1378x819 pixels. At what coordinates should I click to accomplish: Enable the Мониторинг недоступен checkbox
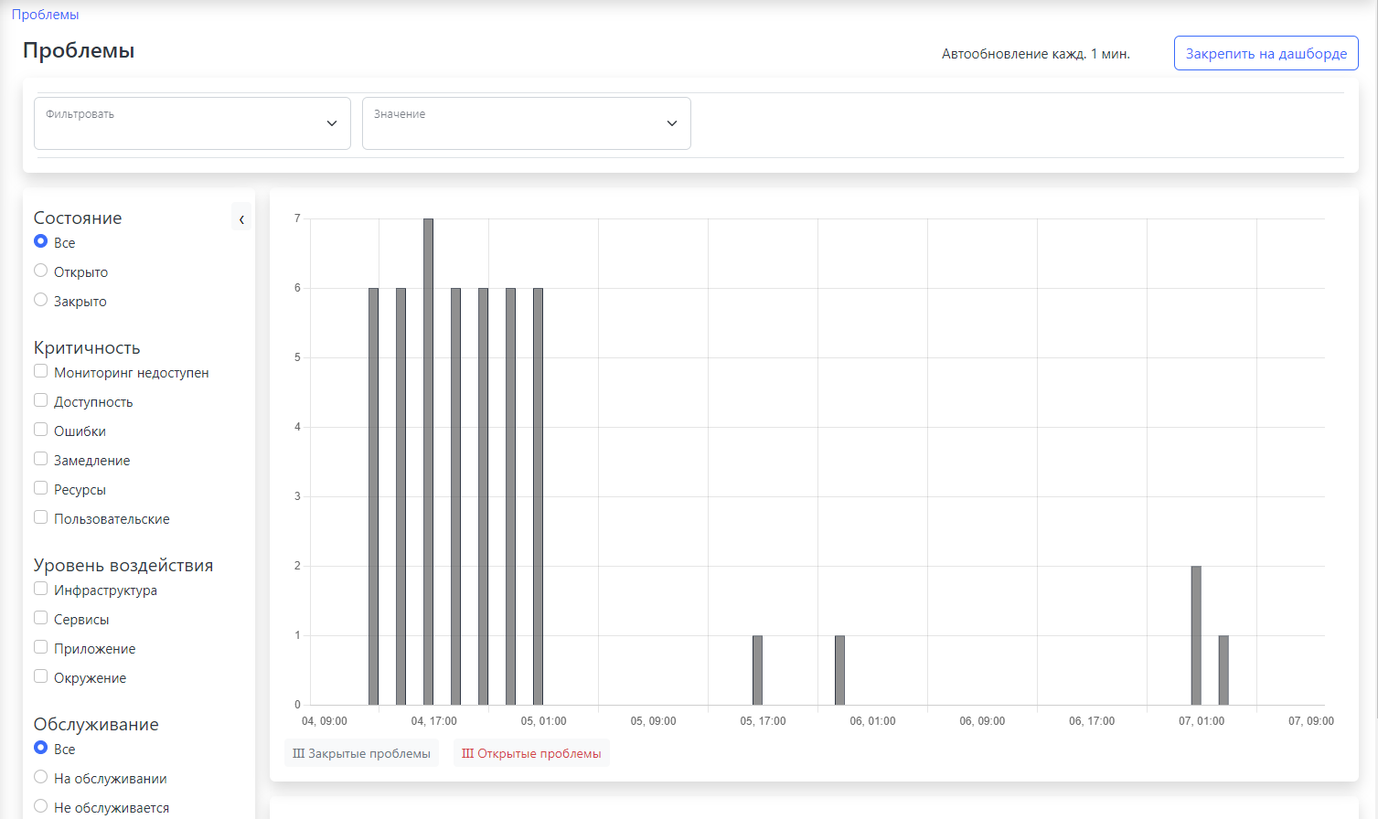[41, 371]
